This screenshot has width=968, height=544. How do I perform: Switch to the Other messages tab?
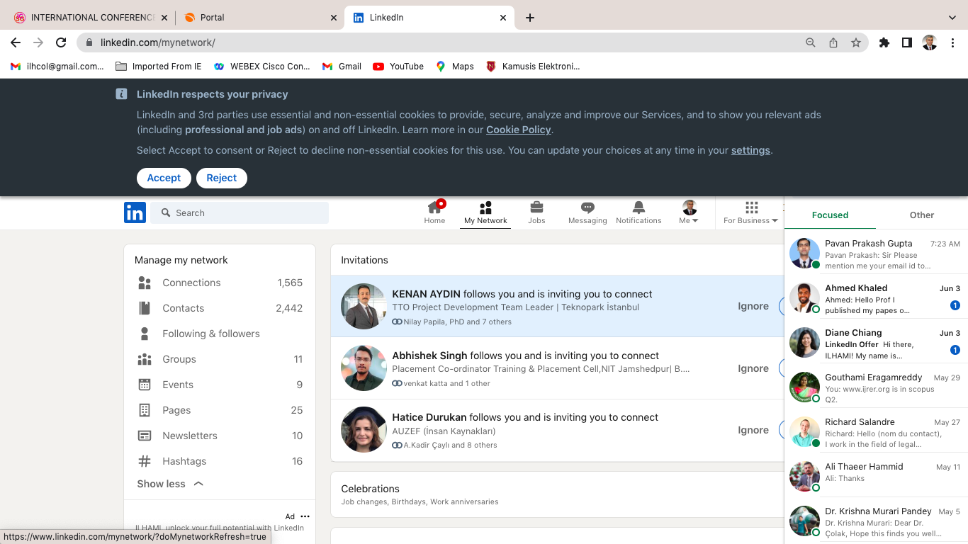[x=922, y=215]
